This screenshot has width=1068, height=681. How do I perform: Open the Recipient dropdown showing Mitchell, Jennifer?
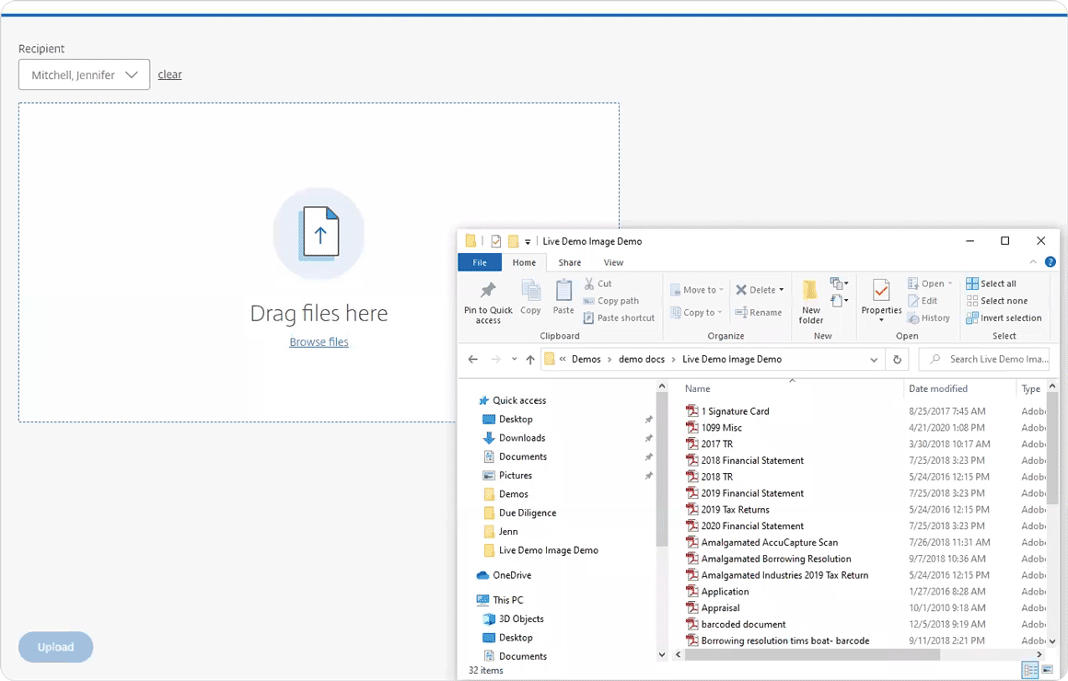84,75
